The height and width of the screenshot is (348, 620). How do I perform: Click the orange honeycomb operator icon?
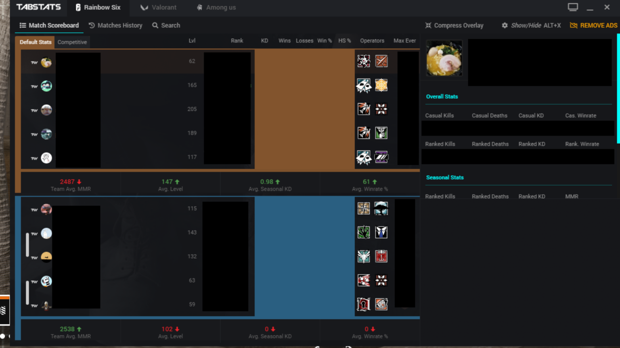pos(381,85)
